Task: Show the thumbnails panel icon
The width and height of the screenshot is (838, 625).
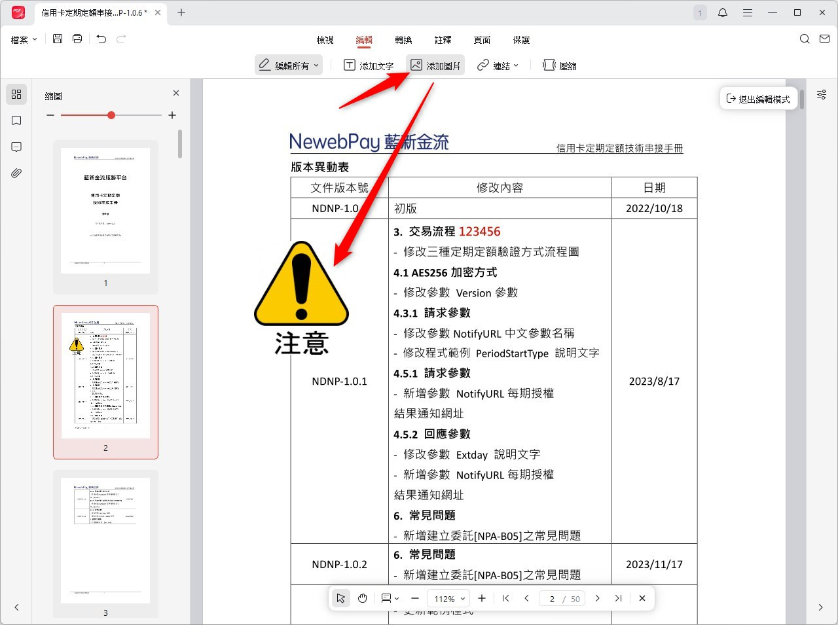Action: click(16, 94)
